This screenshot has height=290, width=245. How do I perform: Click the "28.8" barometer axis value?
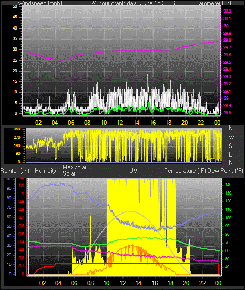click(227, 113)
